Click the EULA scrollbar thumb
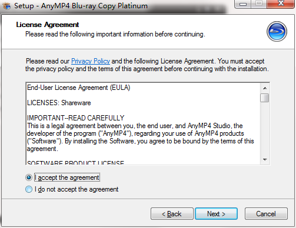 (x=265, y=98)
